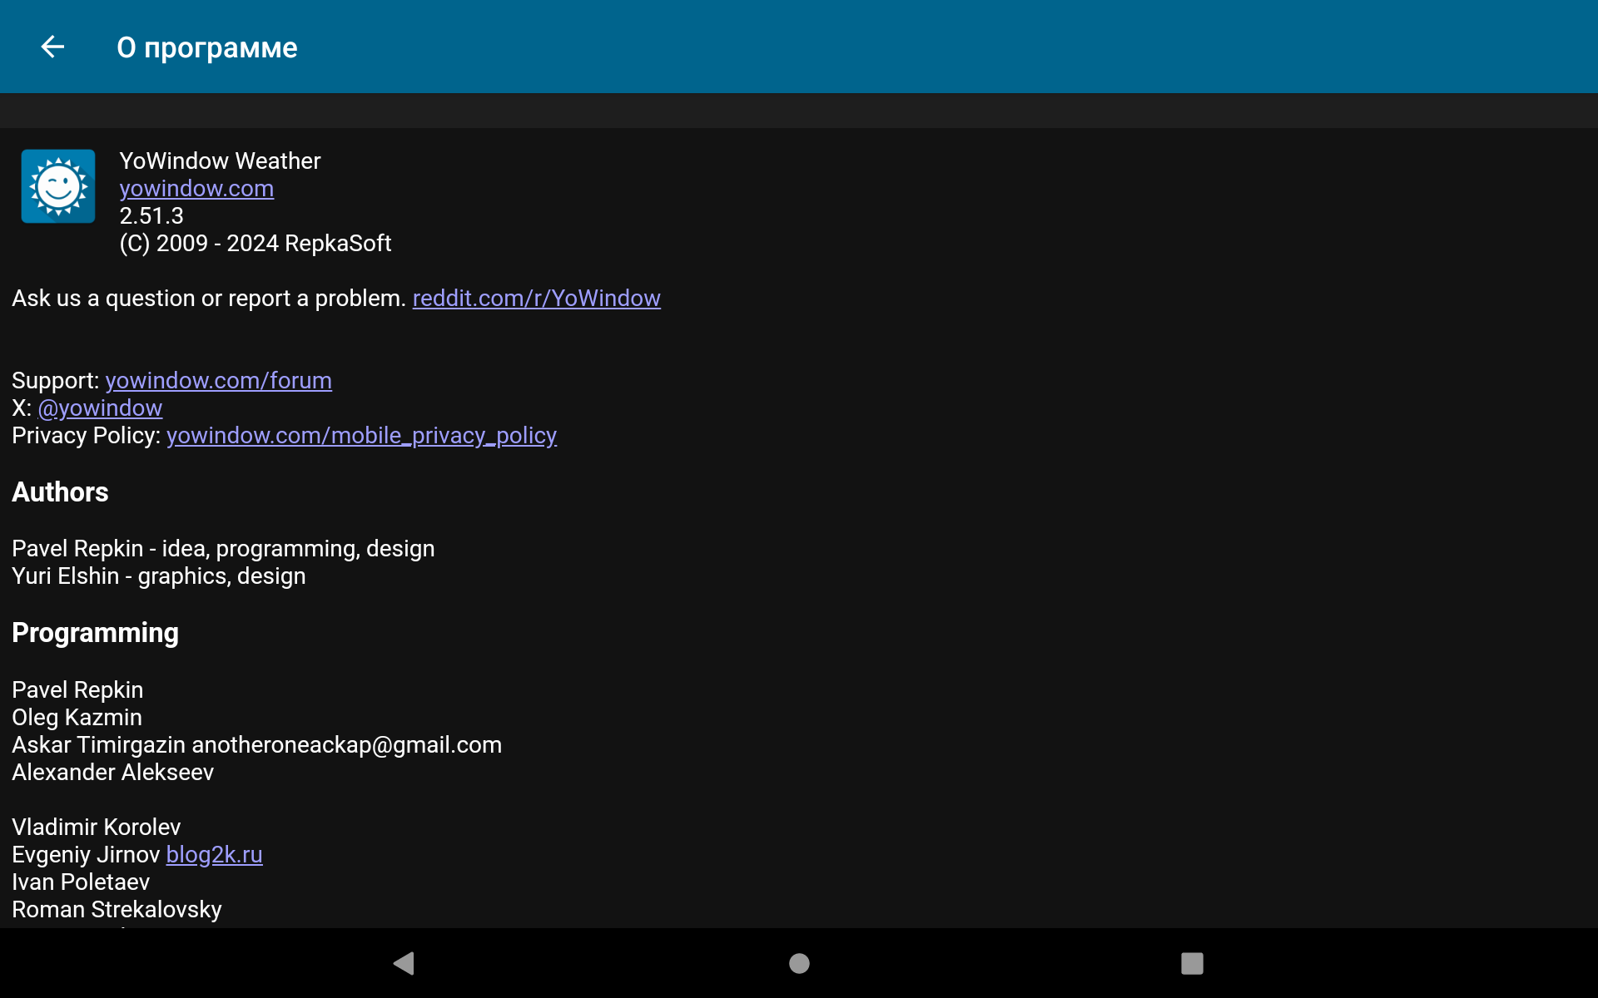This screenshot has width=1598, height=998.
Task: Tap the "(C) 2009 - 2024 RepkaSoft" copyright text
Action: pyautogui.click(x=256, y=244)
